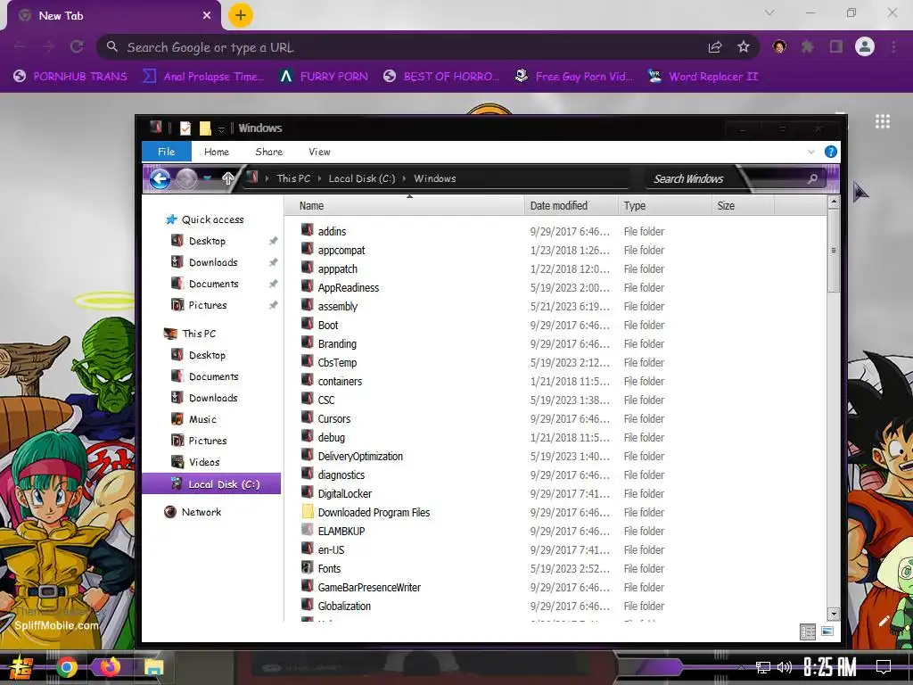Click the search magnifier in Explorer
913x685 pixels.
[x=813, y=178]
